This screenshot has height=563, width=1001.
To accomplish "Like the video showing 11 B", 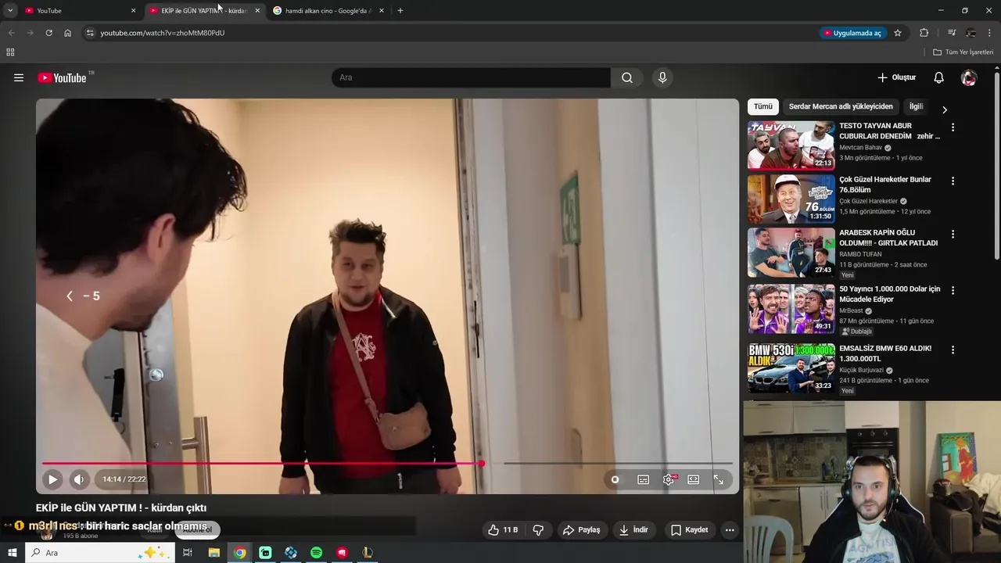I will (503, 529).
